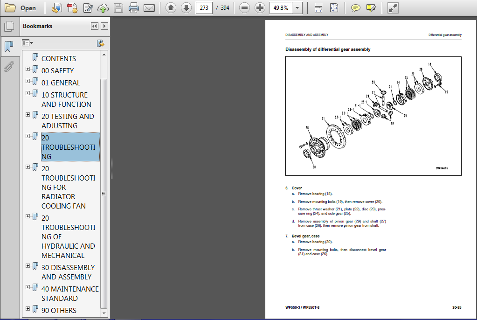
Task: Click the heading 'Disassembly of differential gear assembly'
Action: [x=328, y=49]
